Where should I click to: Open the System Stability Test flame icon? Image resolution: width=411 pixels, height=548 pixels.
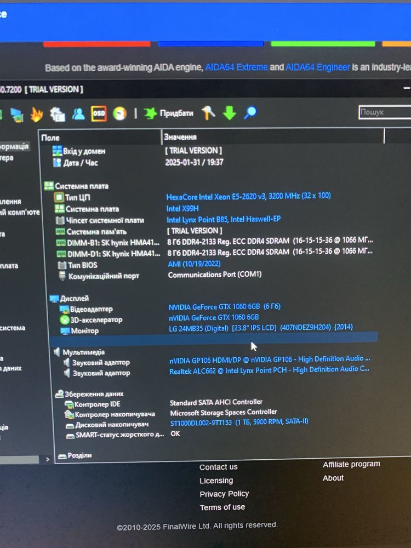[x=37, y=115]
